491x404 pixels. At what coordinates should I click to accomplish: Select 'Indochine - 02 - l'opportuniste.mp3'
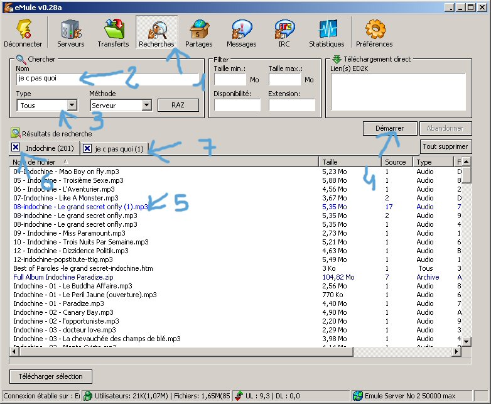66,320
